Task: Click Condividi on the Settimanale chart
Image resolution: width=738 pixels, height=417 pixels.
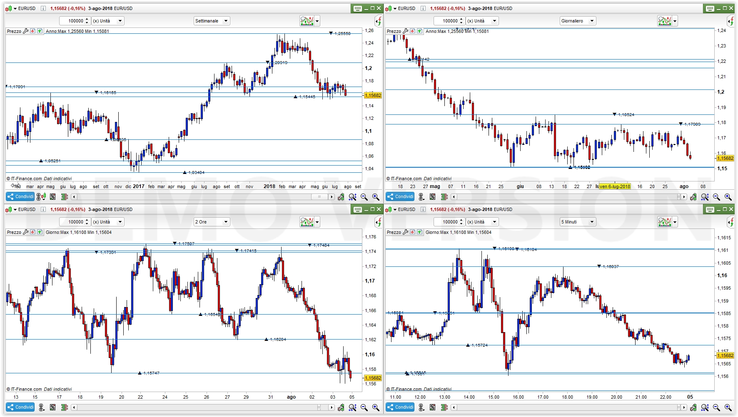Action: (20, 197)
